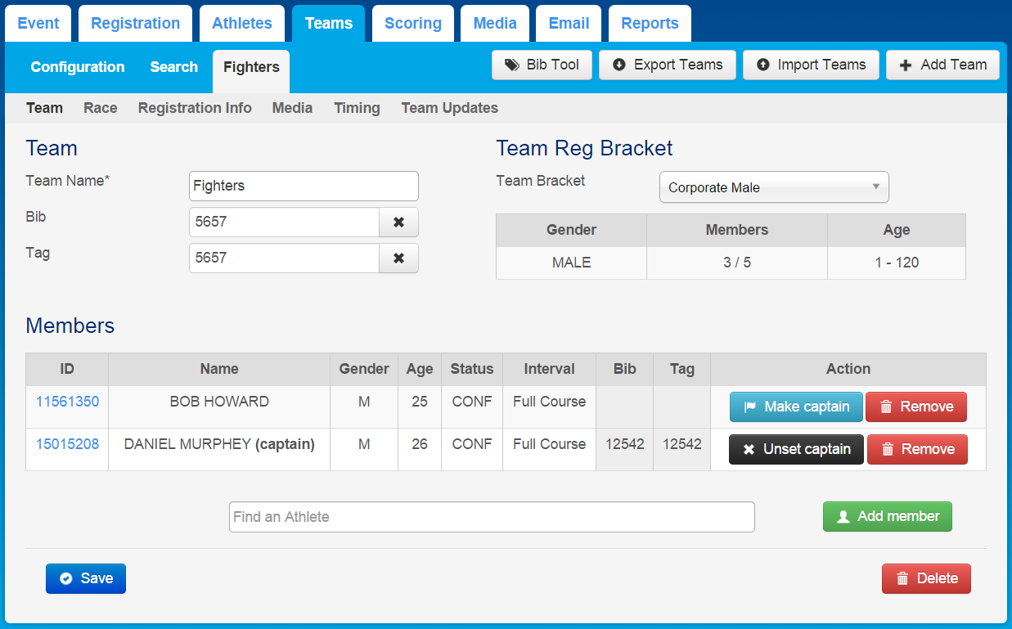Click the Name column header in Members
This screenshot has height=629, width=1012.
(x=219, y=369)
